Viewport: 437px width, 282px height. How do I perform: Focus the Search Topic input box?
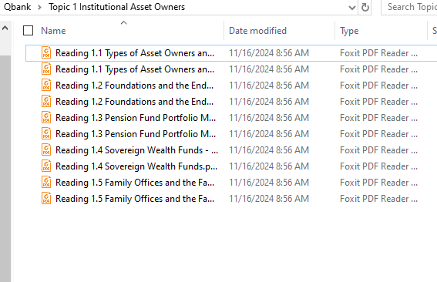[x=409, y=7]
